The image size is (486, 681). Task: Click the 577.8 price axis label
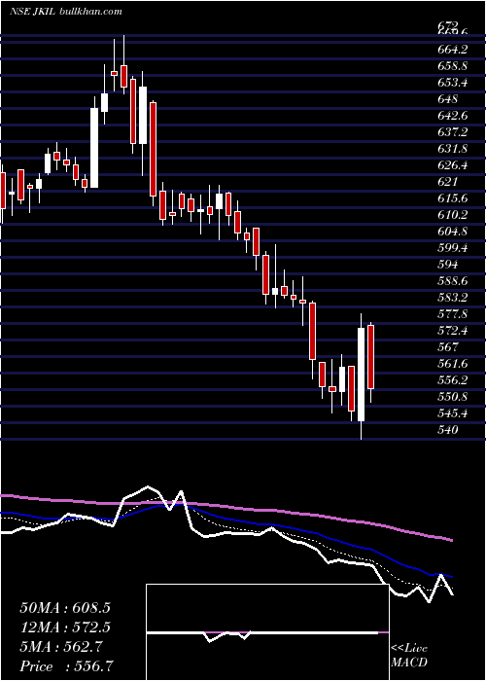click(x=453, y=314)
